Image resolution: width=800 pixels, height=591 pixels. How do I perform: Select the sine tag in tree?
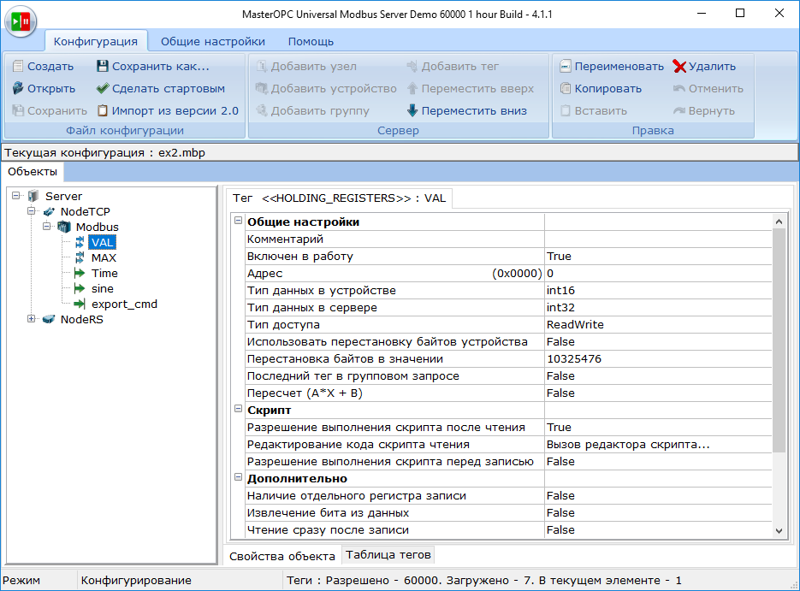(x=103, y=288)
